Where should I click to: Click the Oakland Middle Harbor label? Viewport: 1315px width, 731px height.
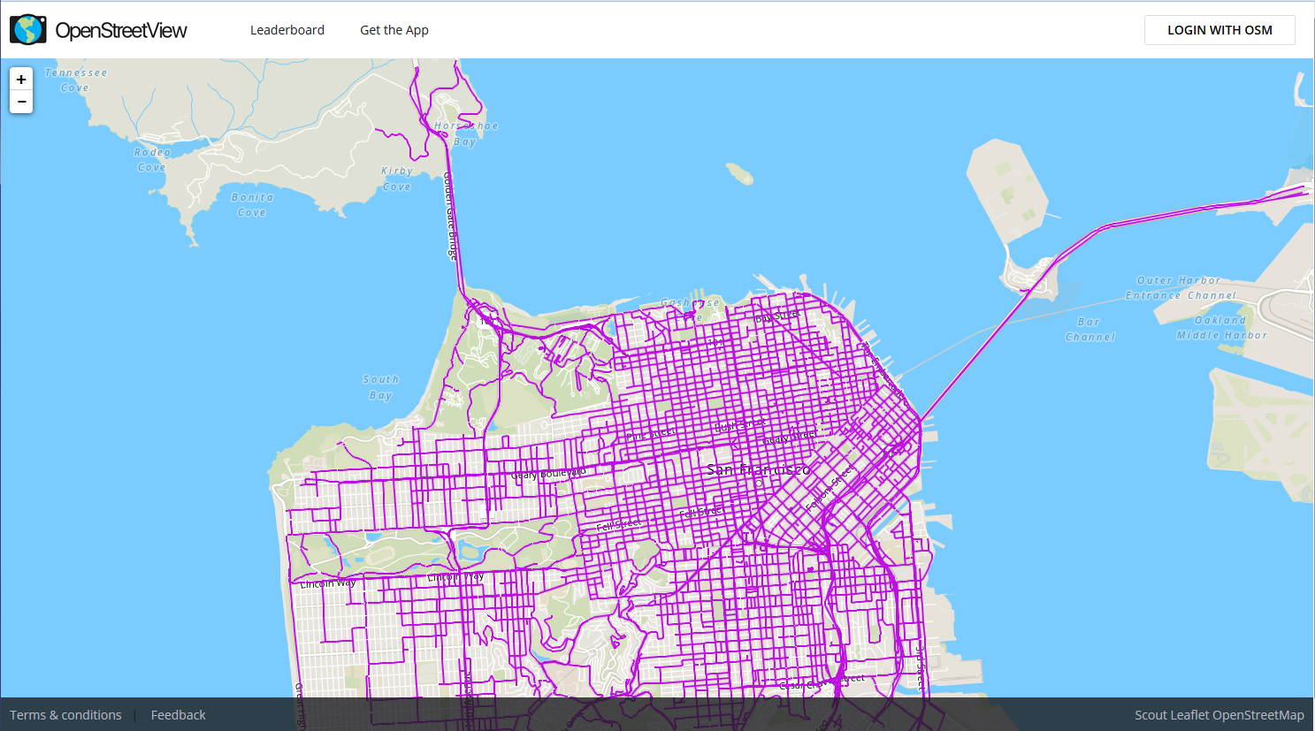[1221, 328]
